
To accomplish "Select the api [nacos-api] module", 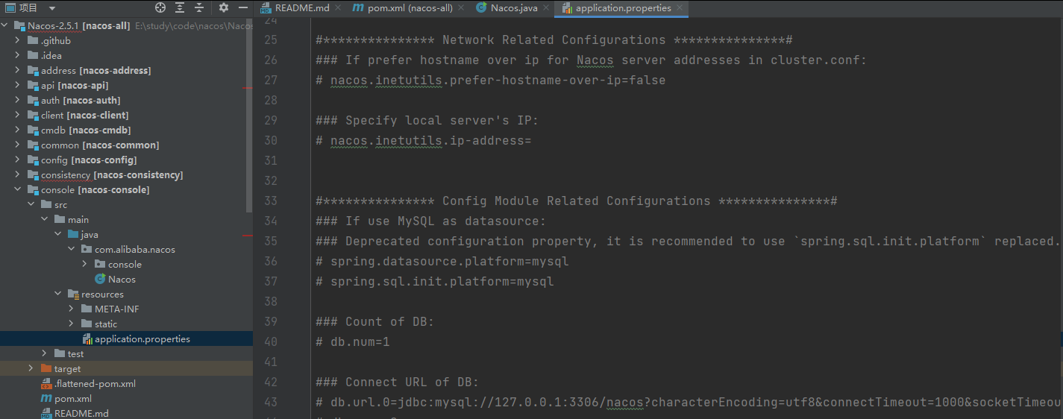I will pos(75,86).
